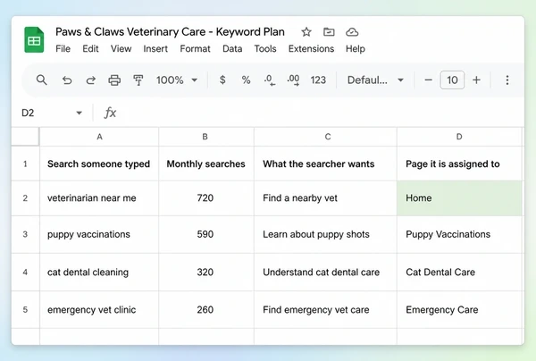Select cell 'Emergency Care'
The height and width of the screenshot is (361, 536).
pyautogui.click(x=459, y=310)
